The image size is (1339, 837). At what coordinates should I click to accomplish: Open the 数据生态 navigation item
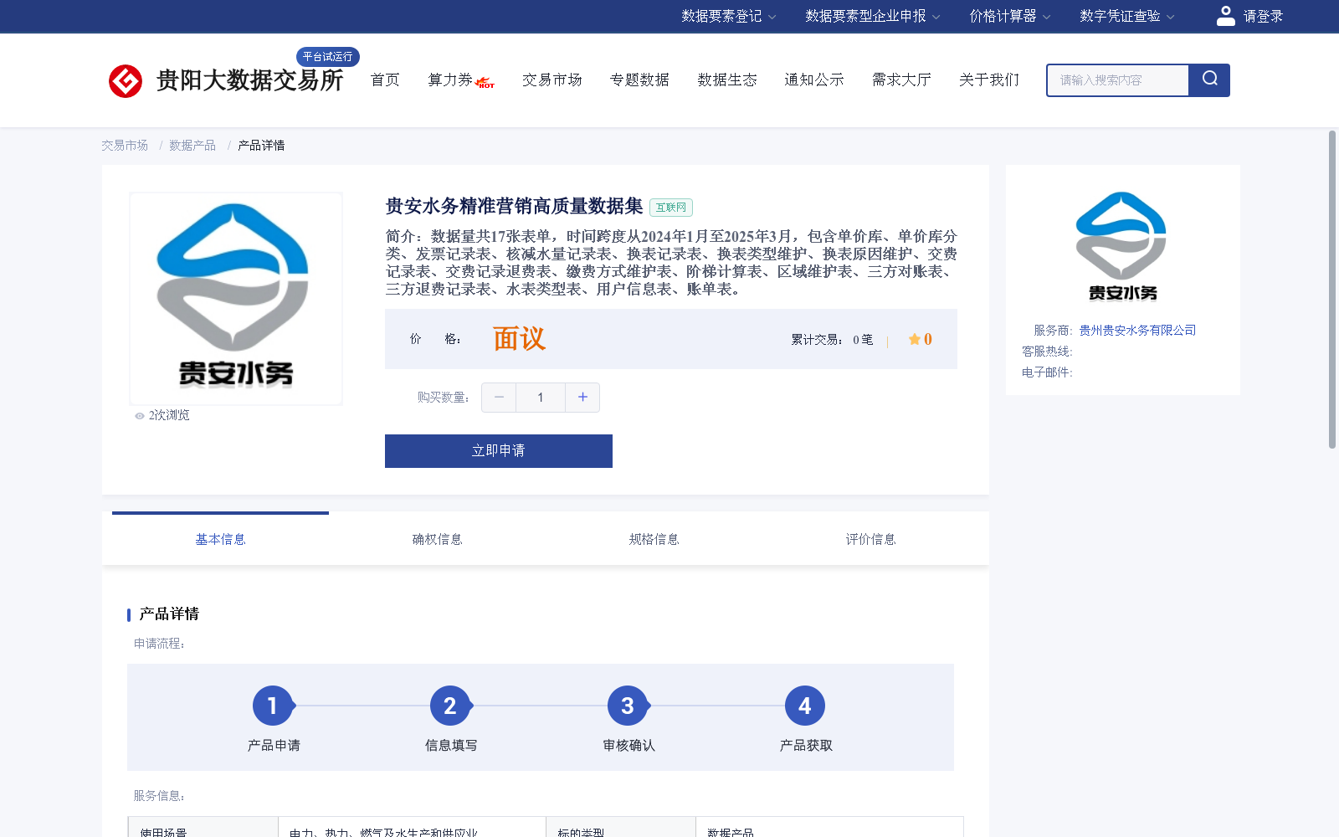click(x=727, y=80)
